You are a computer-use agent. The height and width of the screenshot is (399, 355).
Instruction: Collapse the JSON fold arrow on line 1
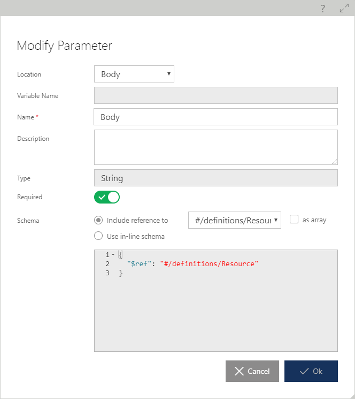tap(113, 255)
